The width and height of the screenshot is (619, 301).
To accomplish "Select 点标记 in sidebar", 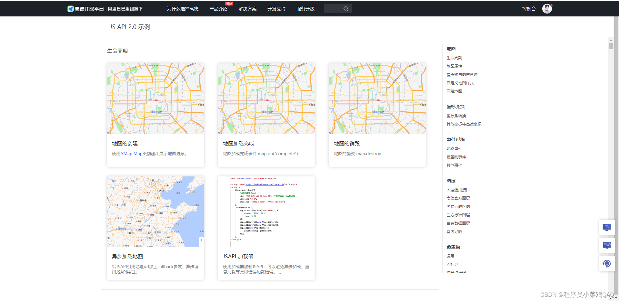I will [452, 264].
